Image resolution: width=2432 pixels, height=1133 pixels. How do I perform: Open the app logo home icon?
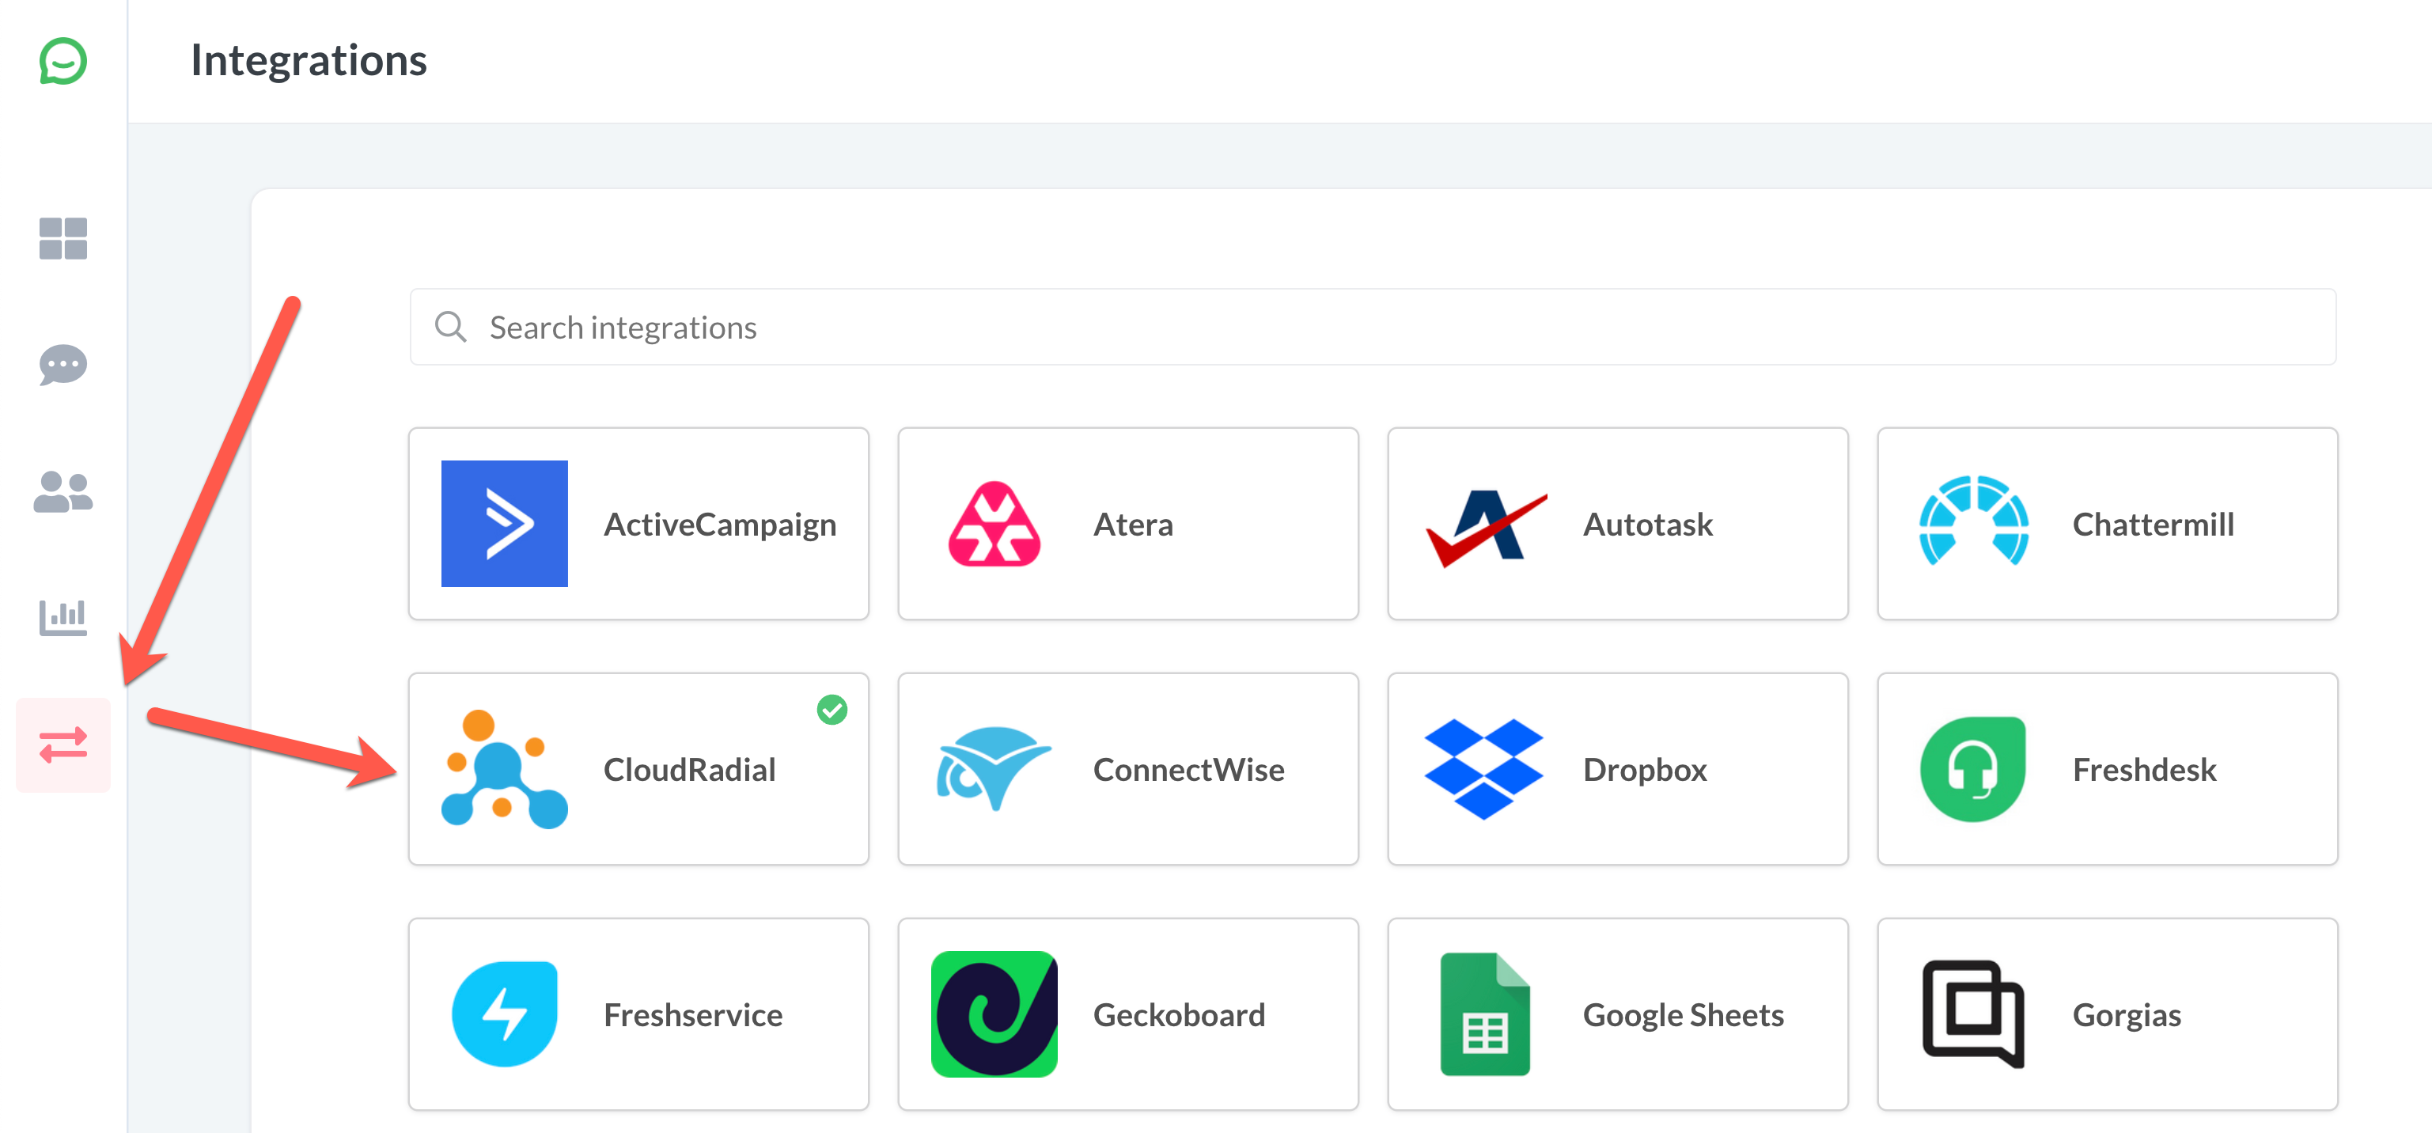(63, 62)
